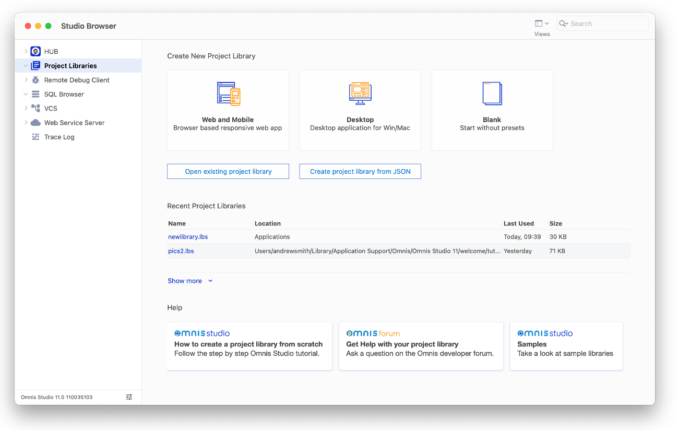Choose the Desktop application template title
678x430 pixels.
[360, 120]
